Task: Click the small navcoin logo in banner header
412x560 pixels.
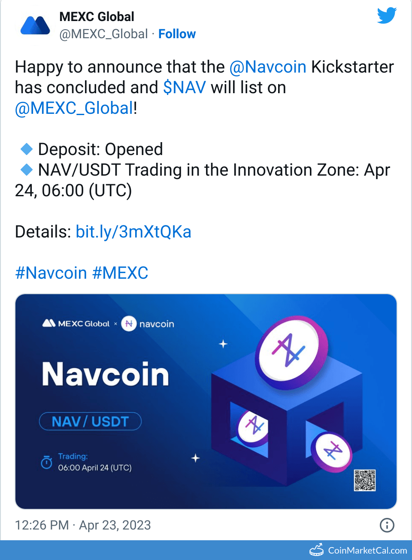Action: tap(129, 323)
